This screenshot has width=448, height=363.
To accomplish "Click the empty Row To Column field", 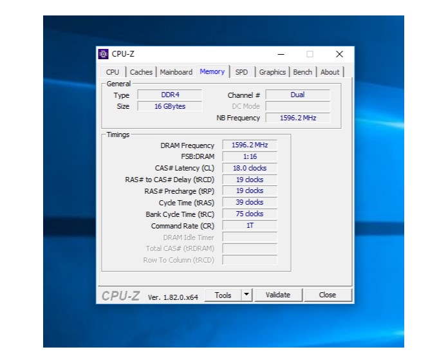I will [250, 260].
